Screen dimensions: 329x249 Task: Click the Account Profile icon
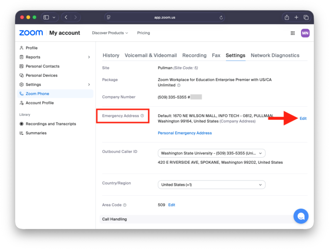tap(22, 103)
